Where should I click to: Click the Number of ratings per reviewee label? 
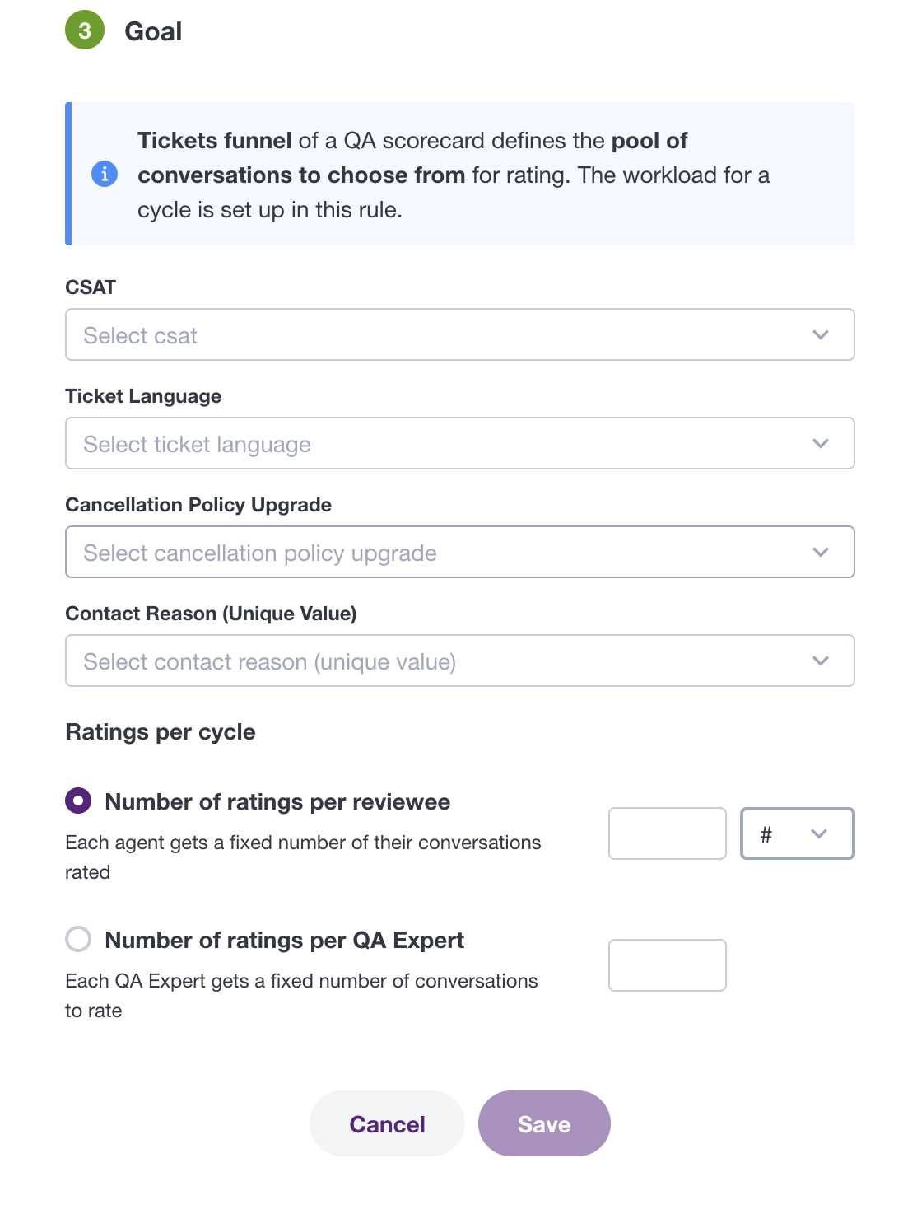277,802
